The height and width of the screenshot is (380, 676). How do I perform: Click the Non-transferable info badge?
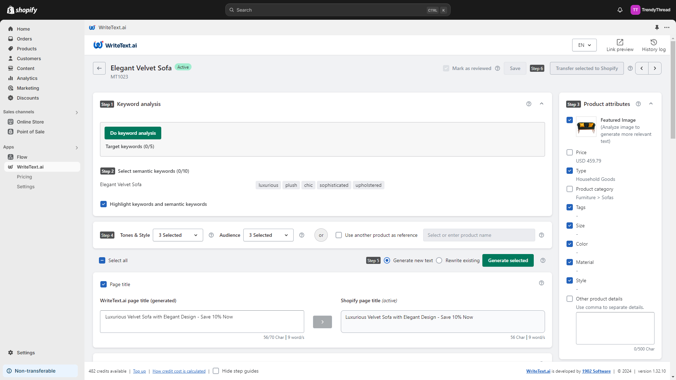[x=40, y=371]
